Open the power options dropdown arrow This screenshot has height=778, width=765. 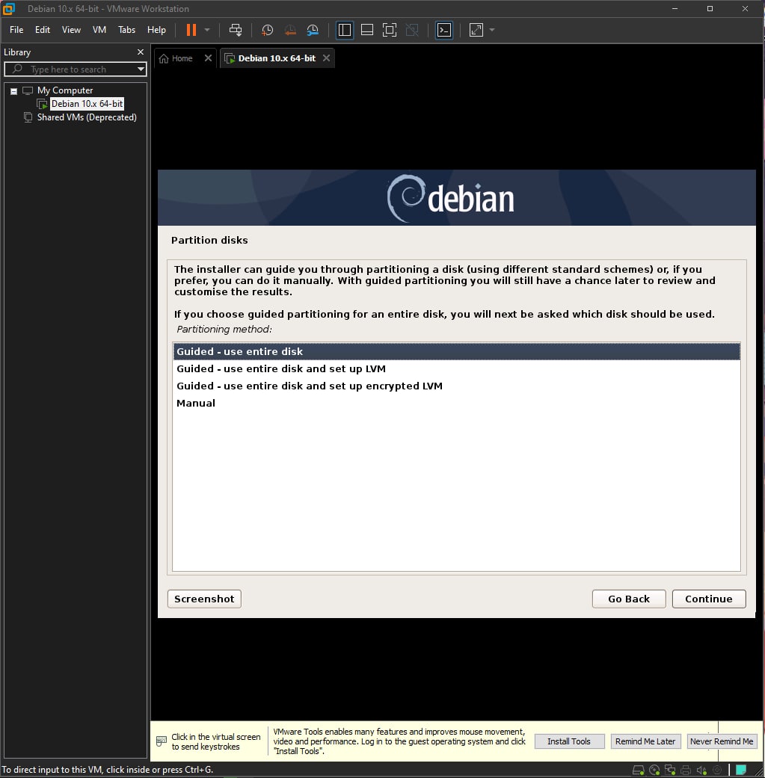(207, 30)
